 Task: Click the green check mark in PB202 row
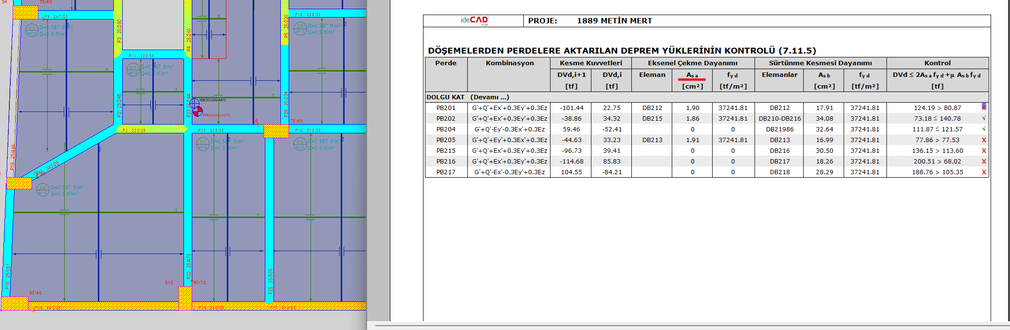pyautogui.click(x=984, y=118)
